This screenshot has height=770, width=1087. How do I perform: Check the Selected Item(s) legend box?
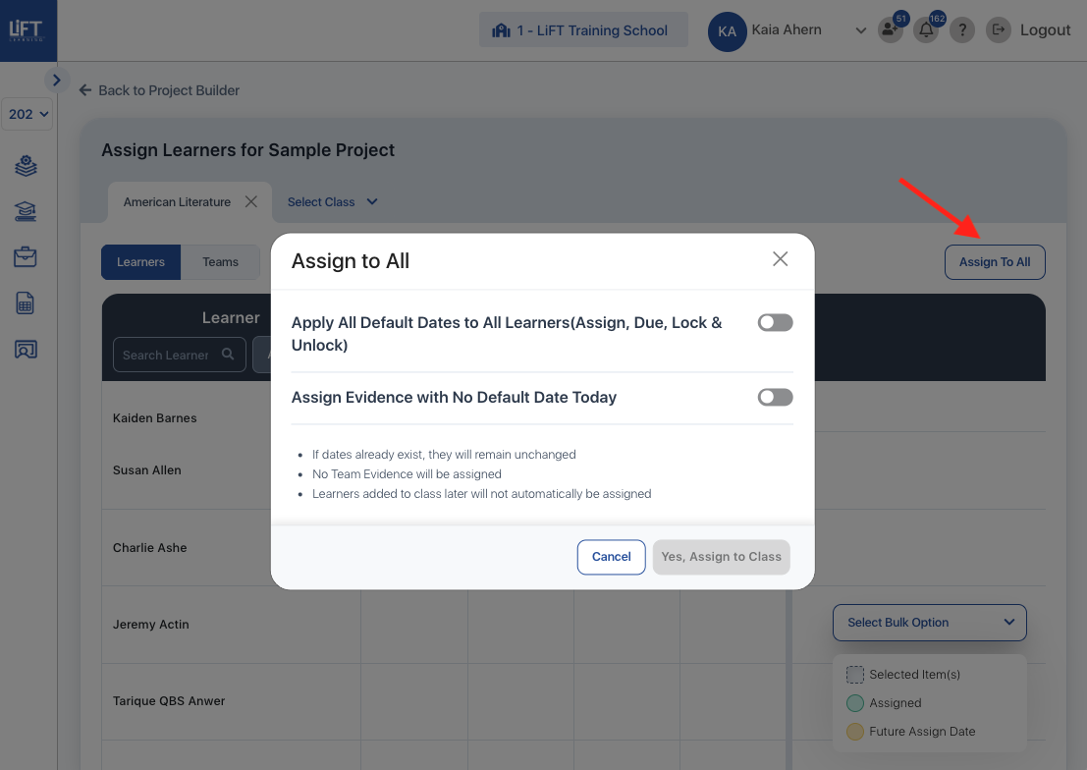coord(854,675)
